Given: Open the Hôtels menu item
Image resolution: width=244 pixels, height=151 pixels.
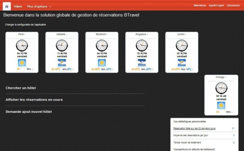Looking at the screenshot, I should (18, 6).
